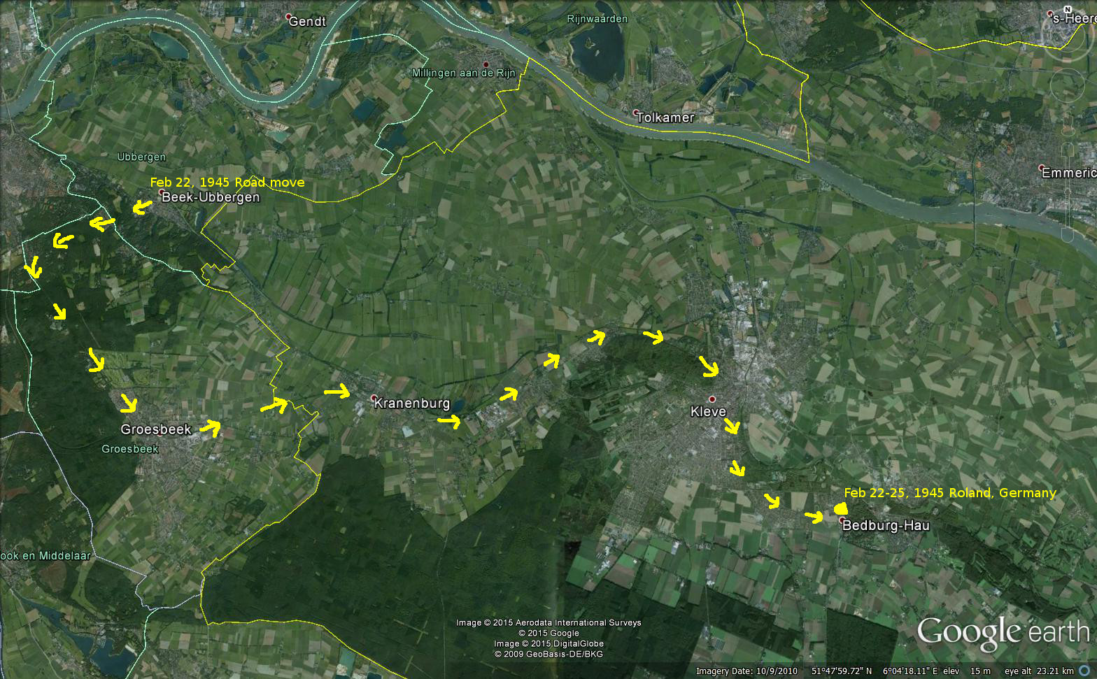Click the Move joystick ring control

1068,84
